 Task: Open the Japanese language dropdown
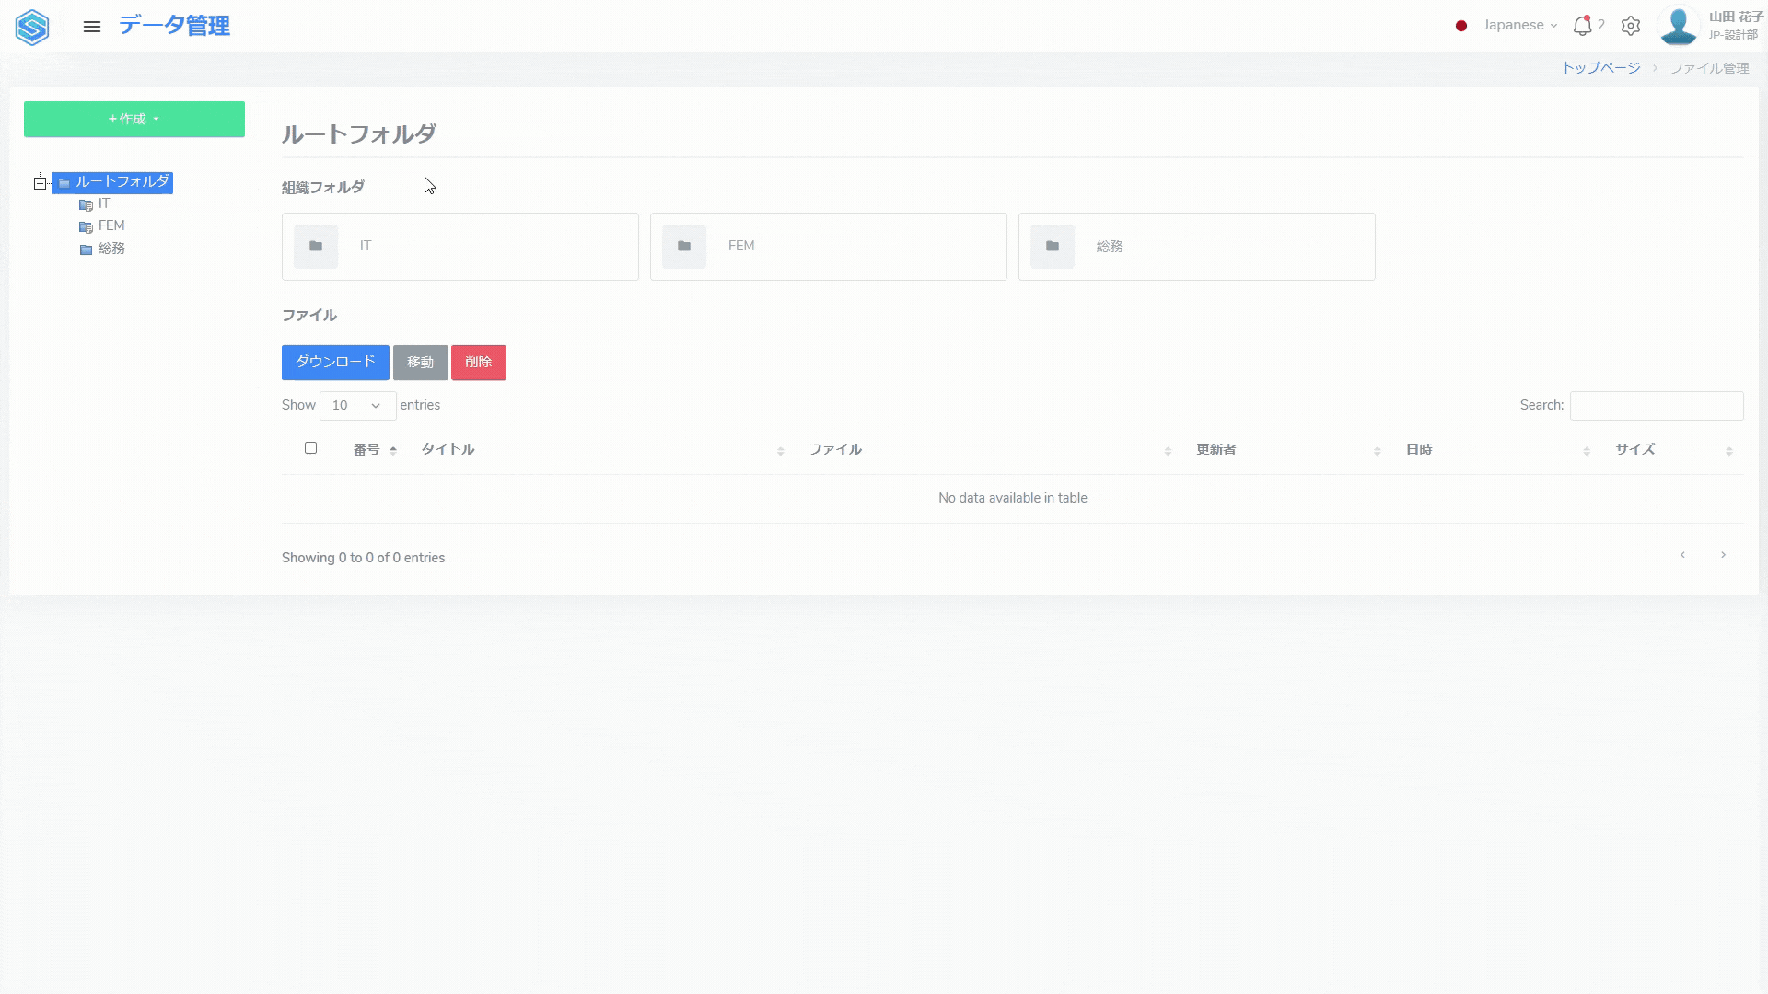pyautogui.click(x=1519, y=26)
